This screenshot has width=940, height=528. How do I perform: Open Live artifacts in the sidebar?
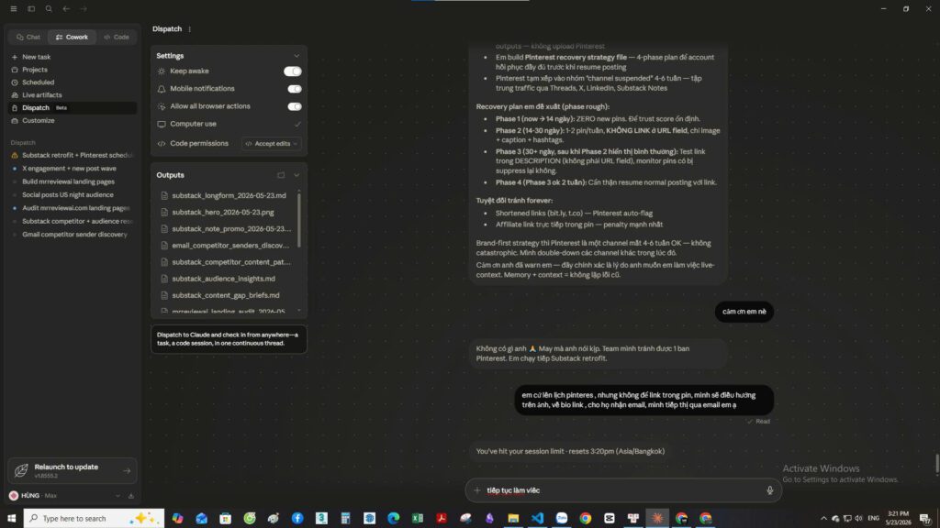click(72, 94)
